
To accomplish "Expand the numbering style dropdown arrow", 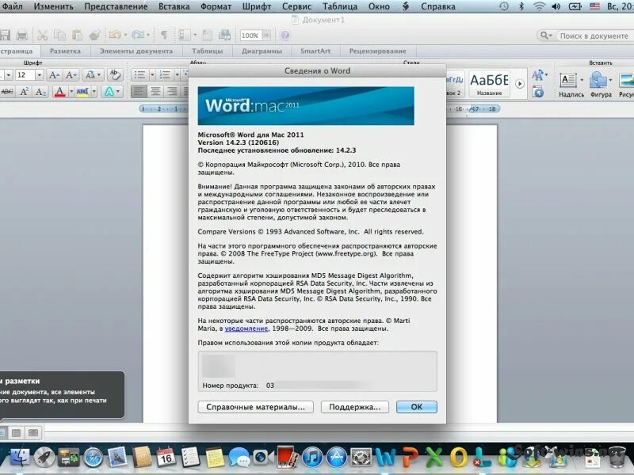I will click(x=177, y=75).
